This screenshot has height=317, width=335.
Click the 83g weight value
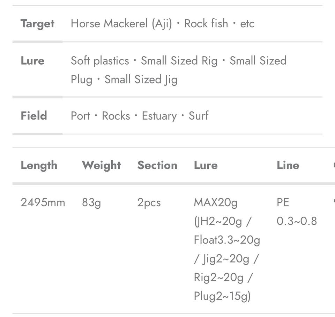point(91,202)
